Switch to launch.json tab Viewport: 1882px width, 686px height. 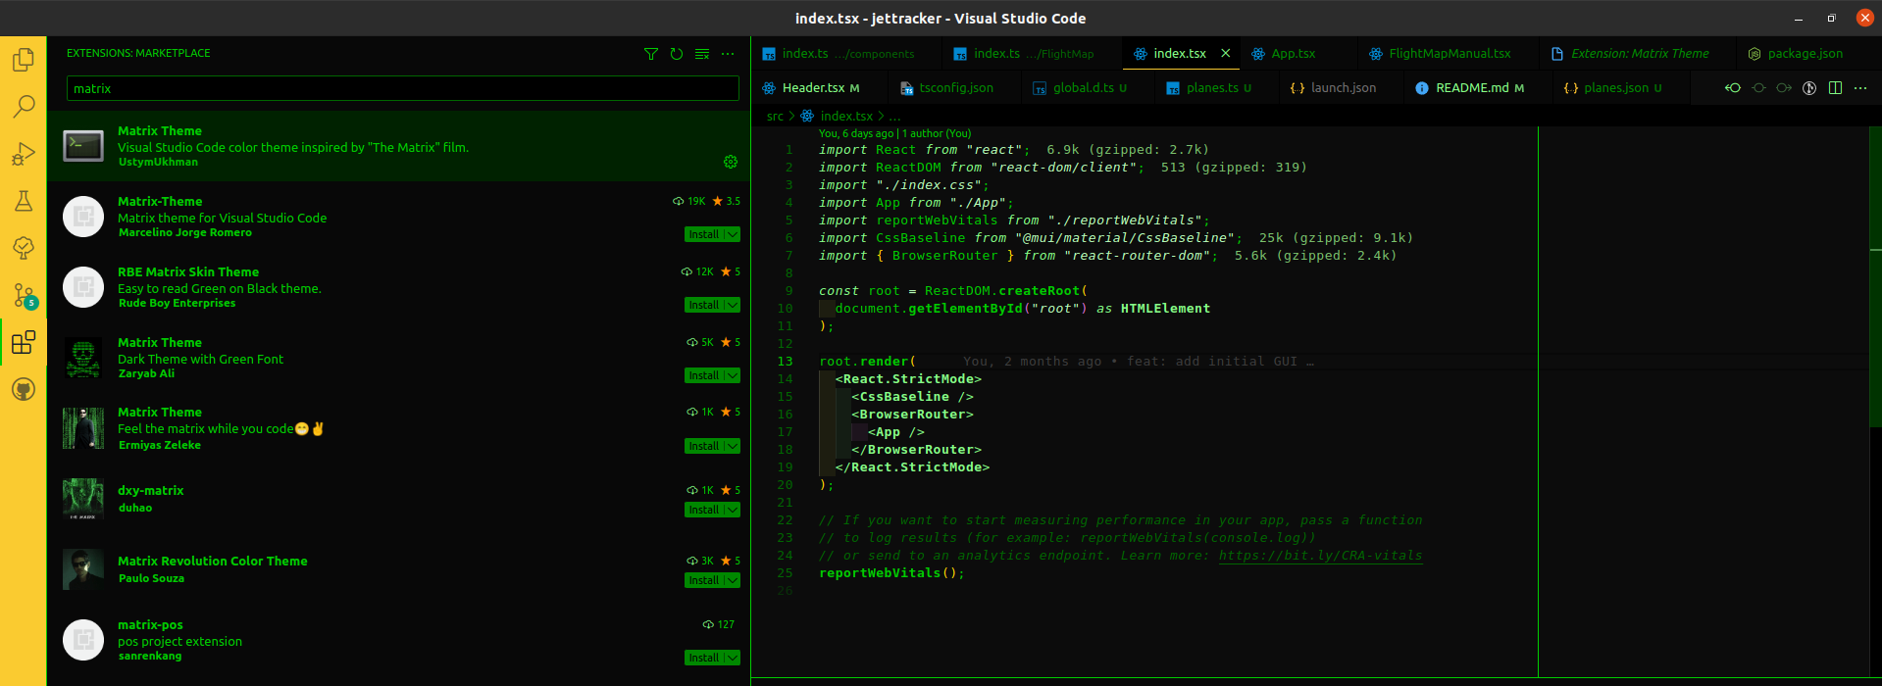[x=1342, y=88]
